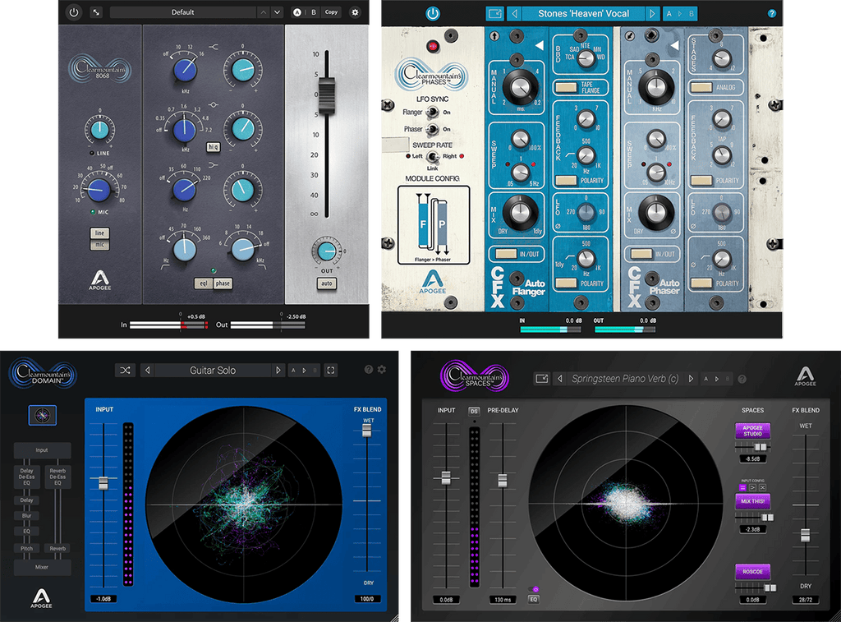The height and width of the screenshot is (622, 841).
Task: Open the 8068 Default preset menu
Action: point(182,12)
